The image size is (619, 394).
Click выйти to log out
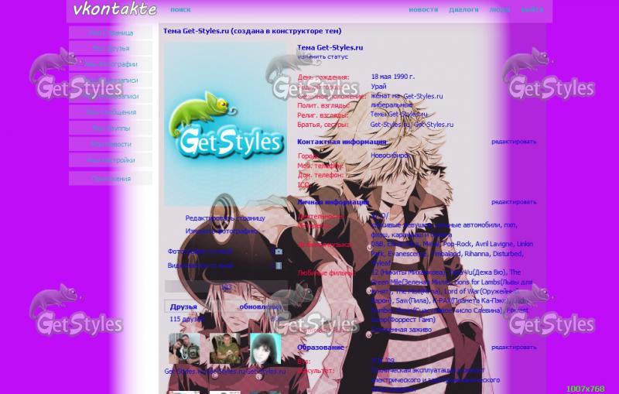click(x=532, y=9)
